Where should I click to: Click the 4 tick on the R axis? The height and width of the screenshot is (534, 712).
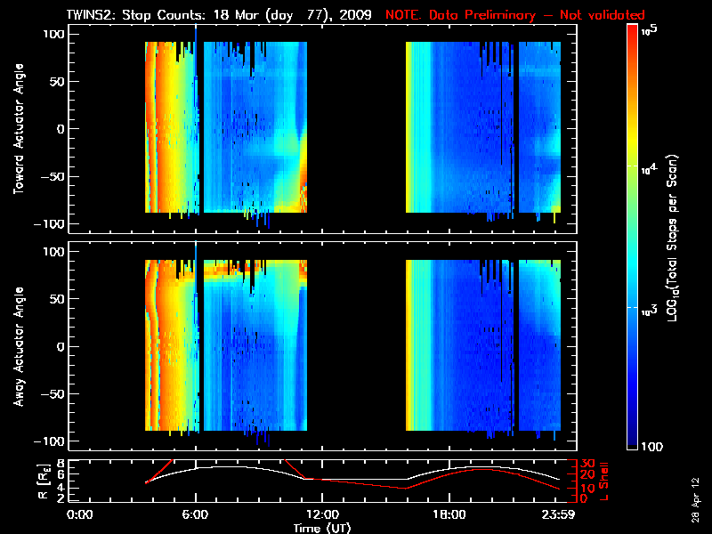coord(59,488)
